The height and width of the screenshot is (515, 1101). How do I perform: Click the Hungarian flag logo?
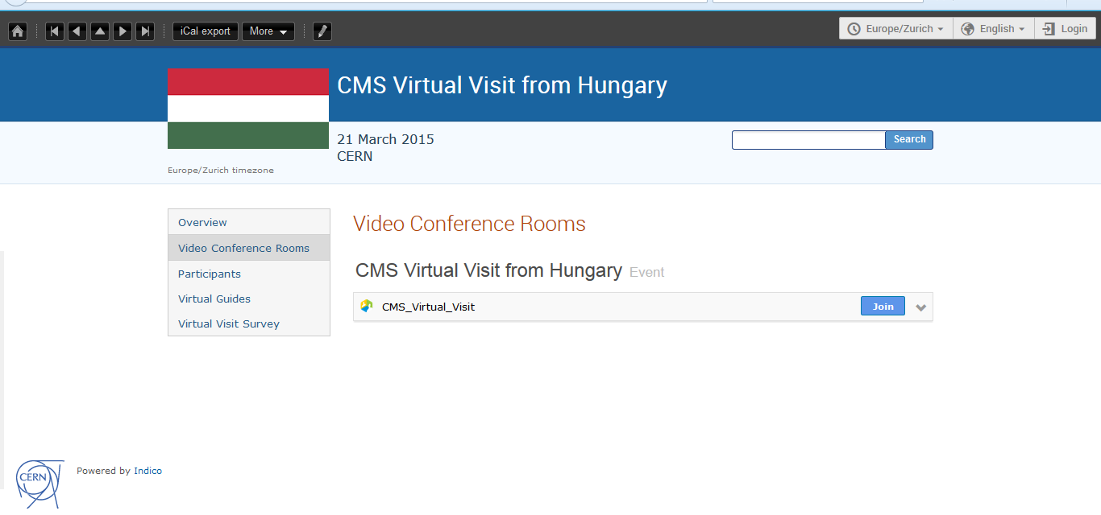(x=248, y=109)
